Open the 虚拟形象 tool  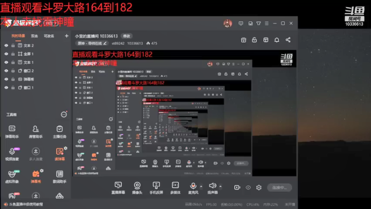tap(12, 176)
